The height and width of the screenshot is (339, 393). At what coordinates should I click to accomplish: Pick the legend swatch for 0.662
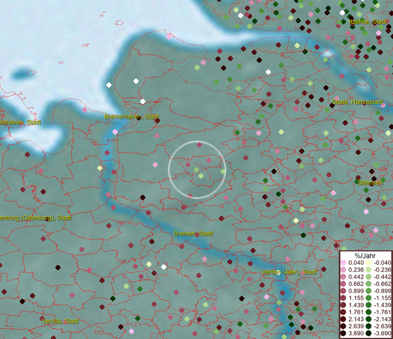343,284
